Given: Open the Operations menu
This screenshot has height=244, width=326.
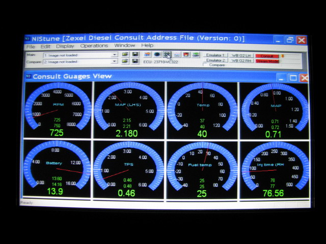Looking at the screenshot, I should pyautogui.click(x=94, y=46).
